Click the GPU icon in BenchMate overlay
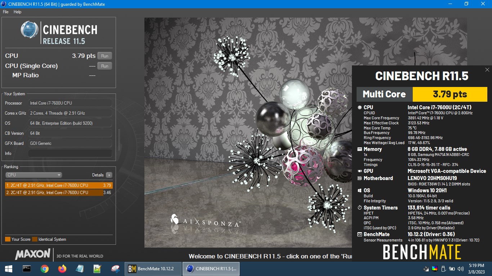Screen dimensions: 492x276 pos(359,171)
